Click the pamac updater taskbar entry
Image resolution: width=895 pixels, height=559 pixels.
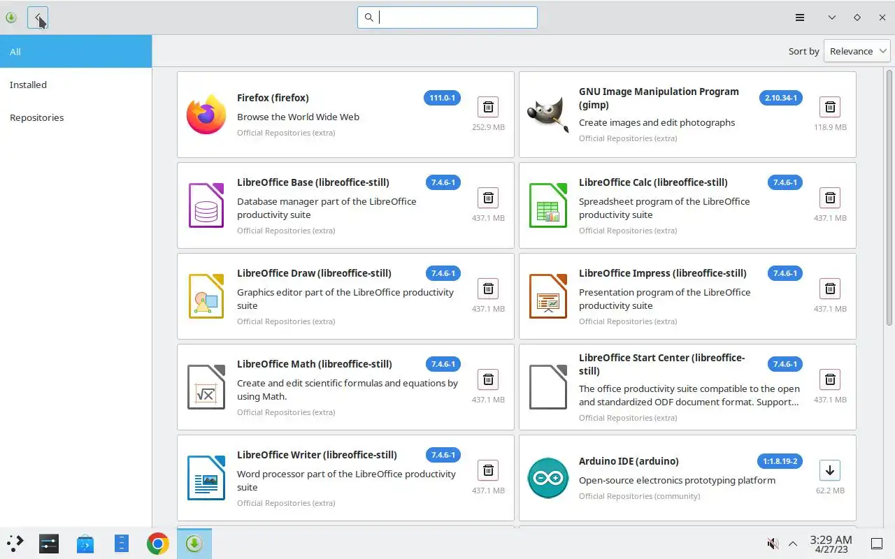(194, 543)
